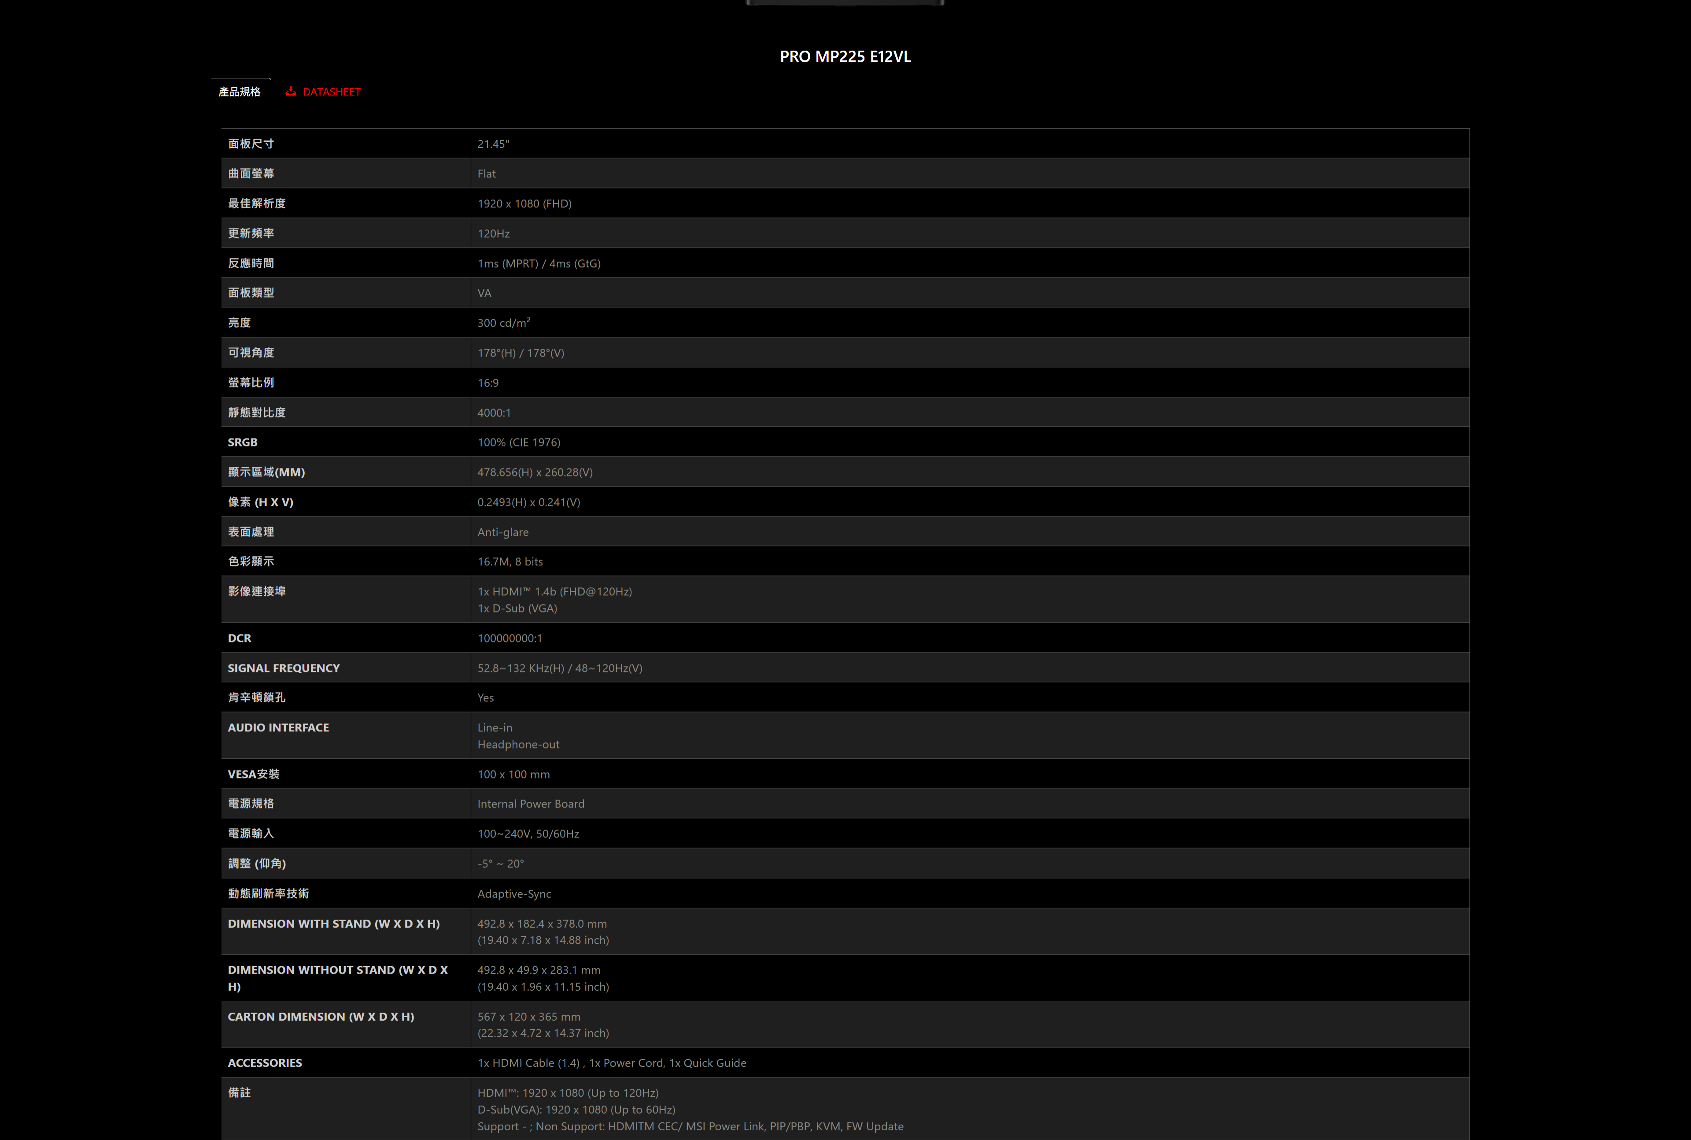Click the ACCESSORIES row label
The image size is (1691, 1140).
(x=265, y=1063)
